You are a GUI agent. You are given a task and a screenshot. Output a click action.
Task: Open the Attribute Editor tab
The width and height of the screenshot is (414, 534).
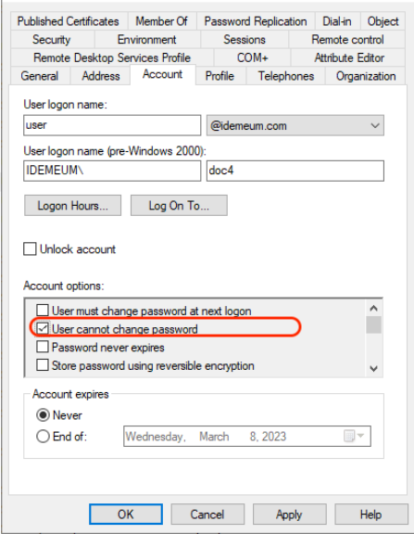348,57
